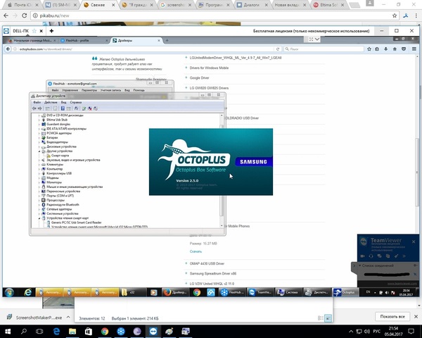Screen dimensions: 422x338
Task: Click the remote Windows 7 Start orb
Action: coord(9,292)
